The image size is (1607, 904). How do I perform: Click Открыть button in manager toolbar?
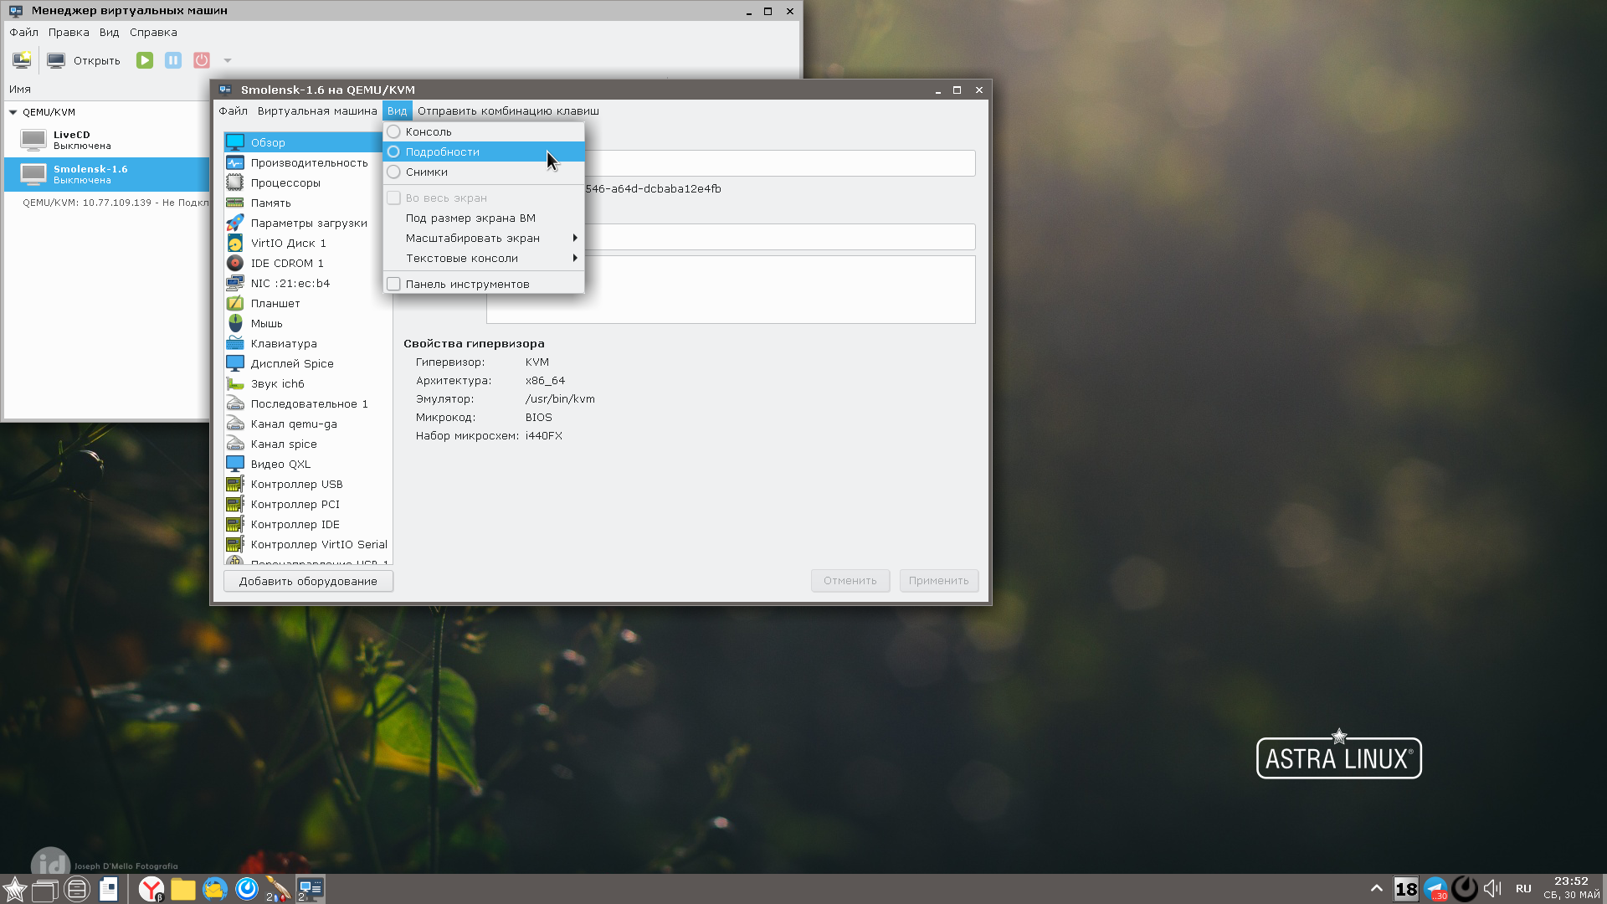[x=85, y=60]
